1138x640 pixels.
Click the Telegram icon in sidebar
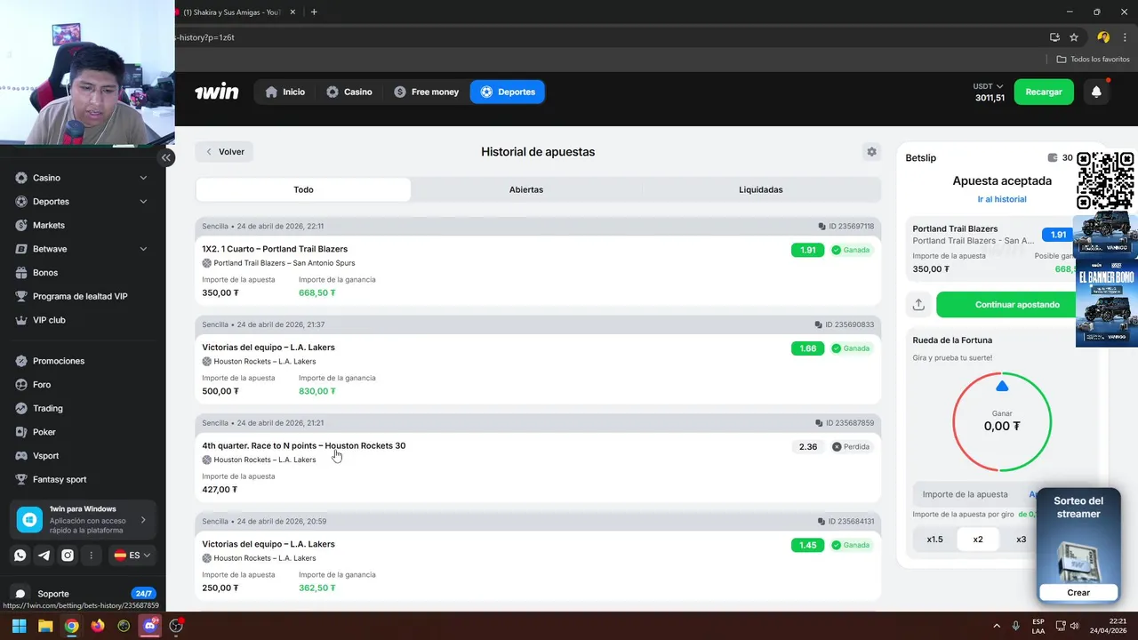coord(44,556)
